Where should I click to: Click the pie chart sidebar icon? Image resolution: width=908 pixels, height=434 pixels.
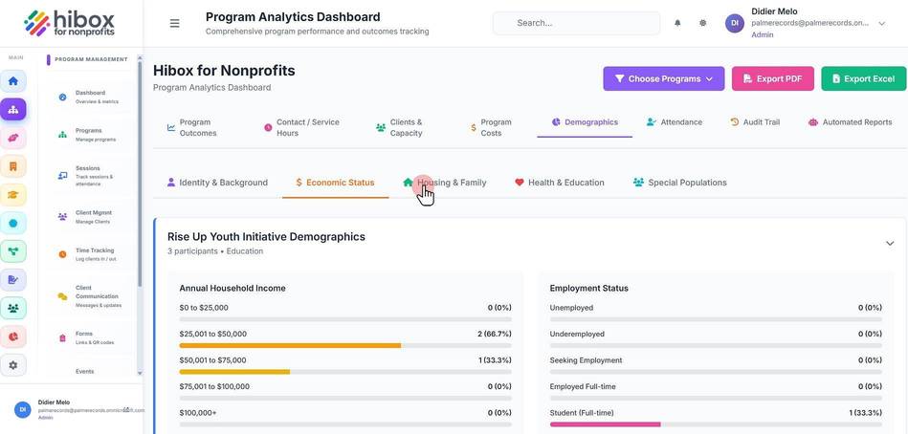click(x=12, y=336)
